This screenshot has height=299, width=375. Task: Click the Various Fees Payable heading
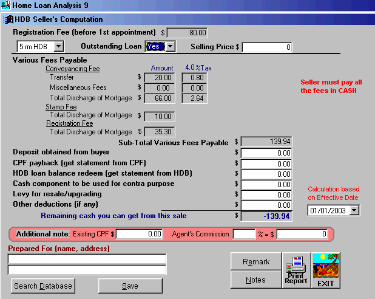[50, 60]
